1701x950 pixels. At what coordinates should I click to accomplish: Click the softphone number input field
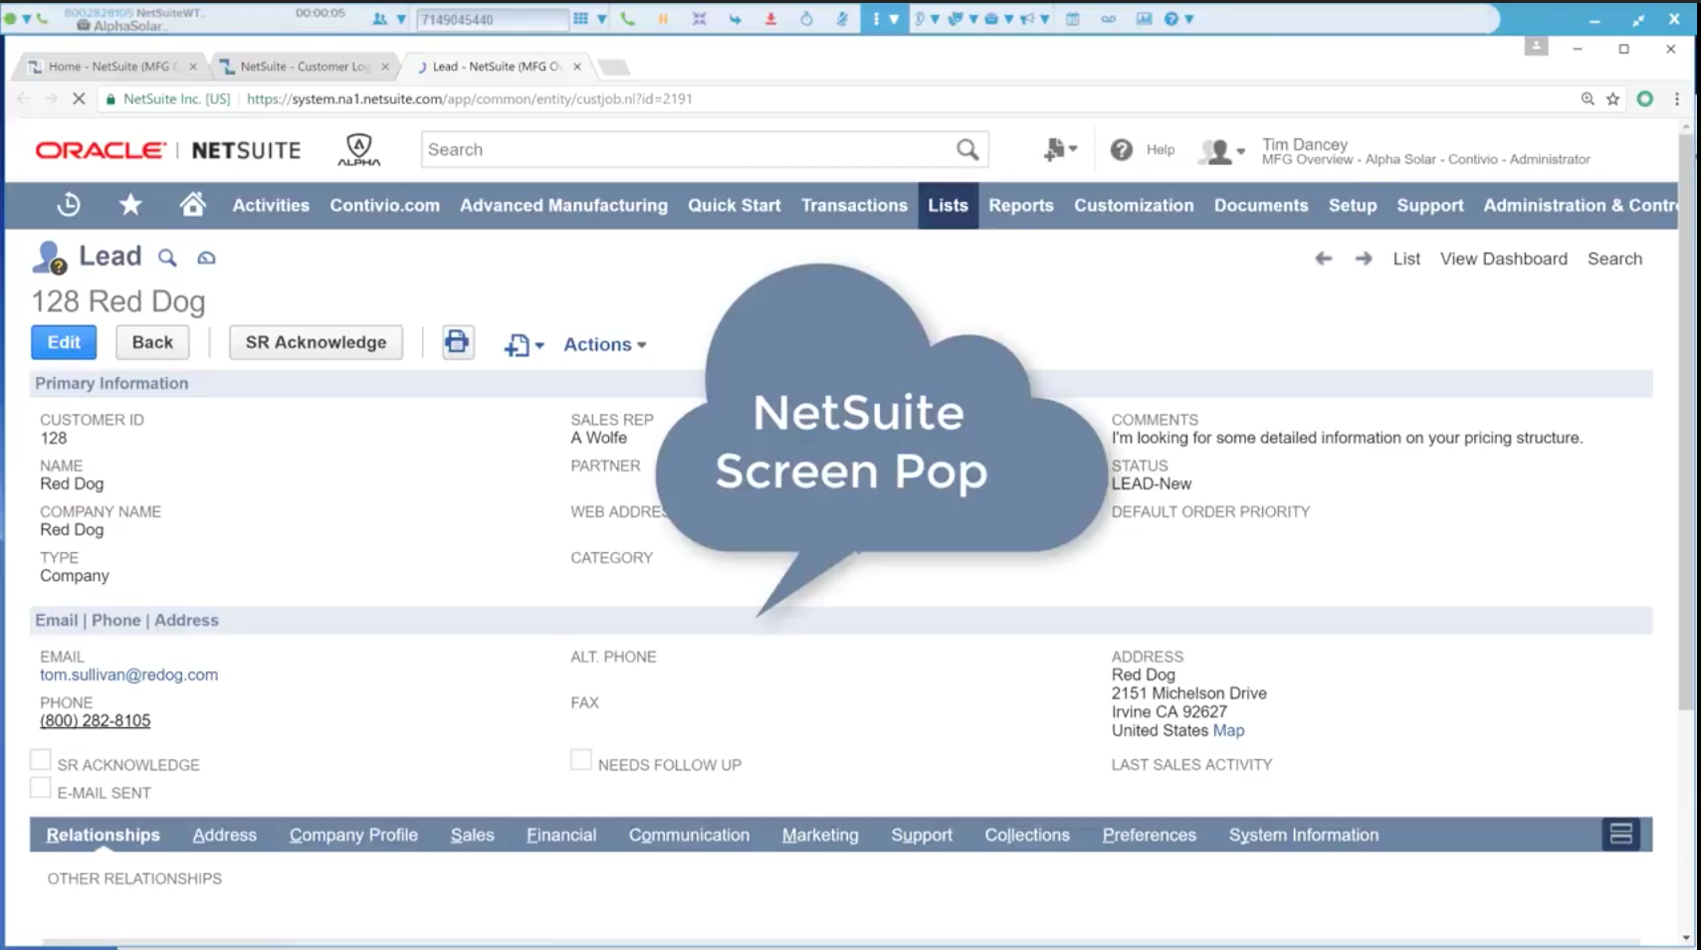coord(492,19)
